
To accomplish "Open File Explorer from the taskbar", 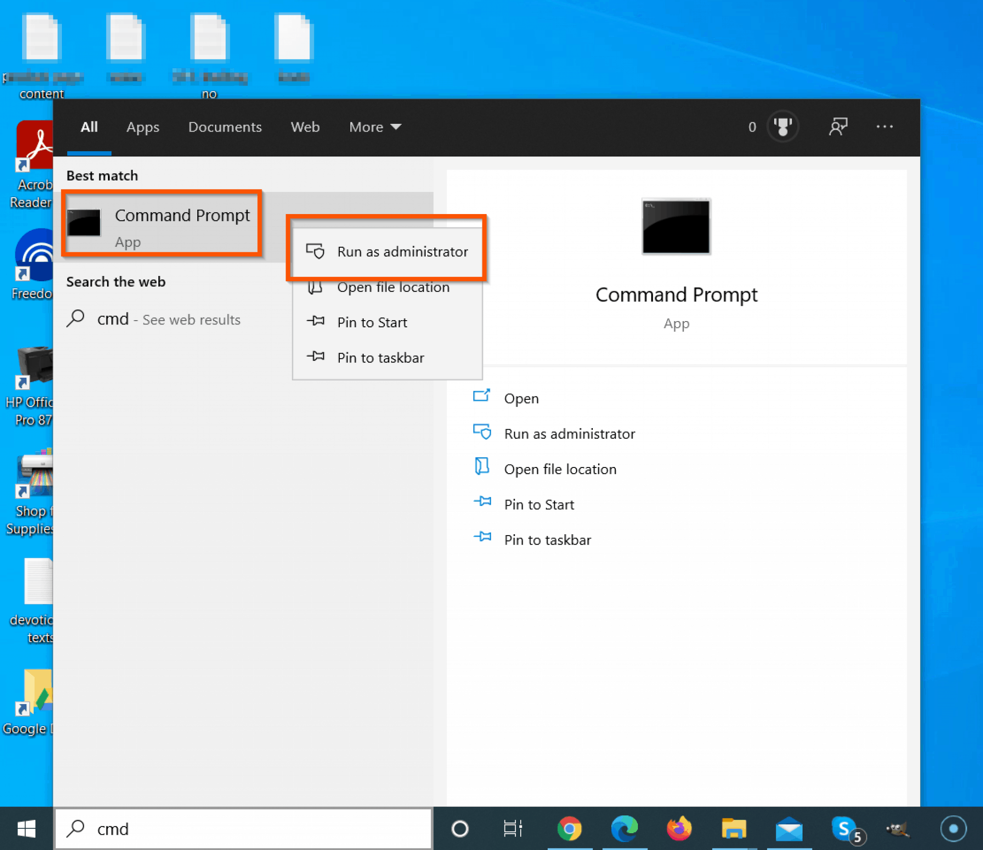I will pos(733,829).
